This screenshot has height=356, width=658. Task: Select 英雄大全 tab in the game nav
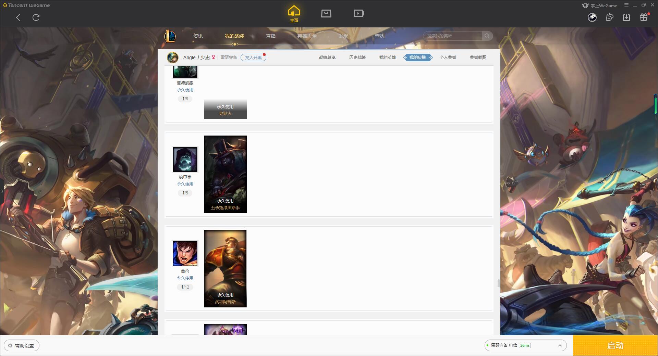(x=307, y=36)
